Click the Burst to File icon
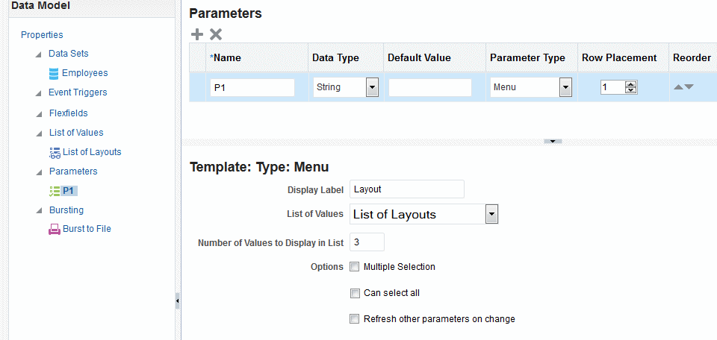The width and height of the screenshot is (717, 340). (x=55, y=229)
